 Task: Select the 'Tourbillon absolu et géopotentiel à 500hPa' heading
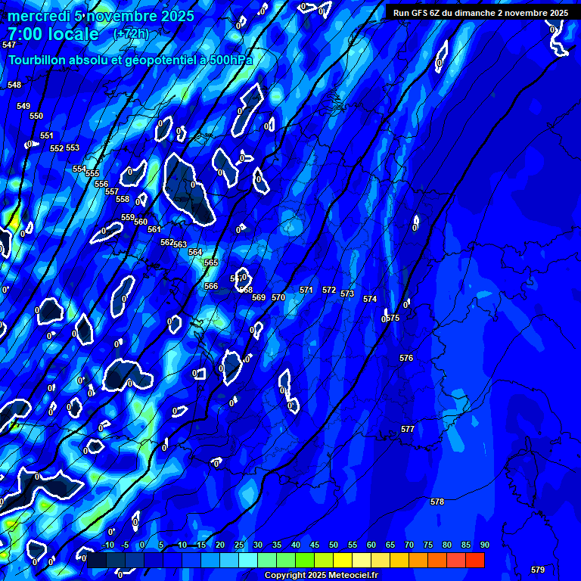coord(130,60)
